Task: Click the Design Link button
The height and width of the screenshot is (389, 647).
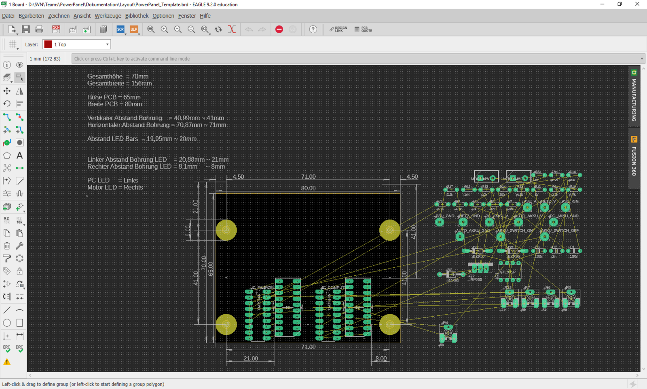Action: click(338, 29)
